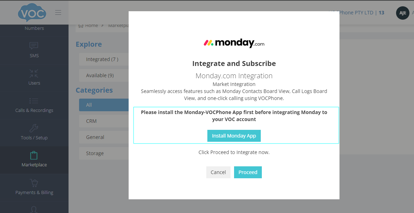
Task: Click the monday.com logo
Action: point(234,43)
